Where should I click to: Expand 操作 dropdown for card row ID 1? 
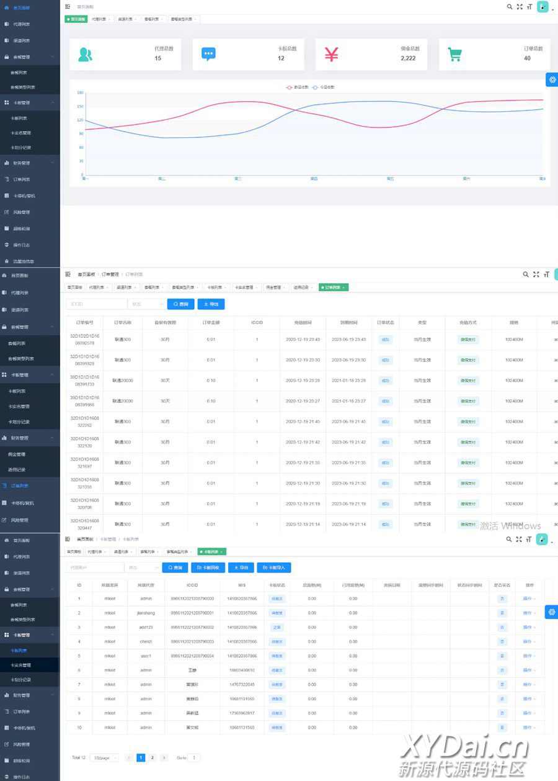[529, 598]
